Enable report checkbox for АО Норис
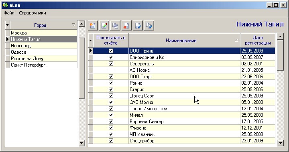The height and width of the screenshot is (152, 289). (111, 70)
